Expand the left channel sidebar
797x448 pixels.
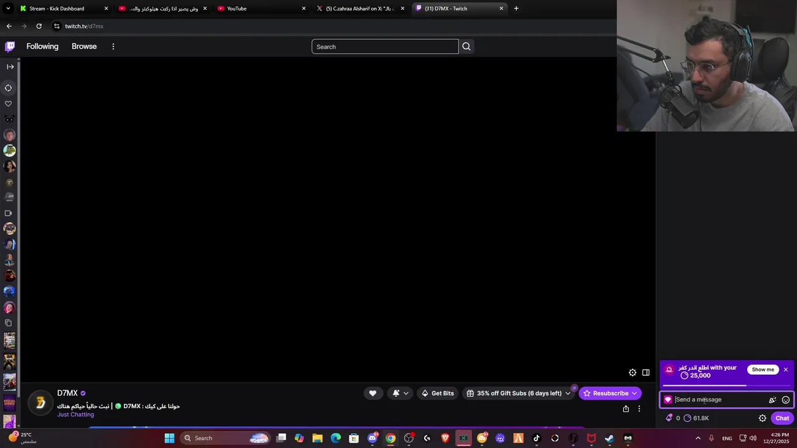click(x=10, y=67)
